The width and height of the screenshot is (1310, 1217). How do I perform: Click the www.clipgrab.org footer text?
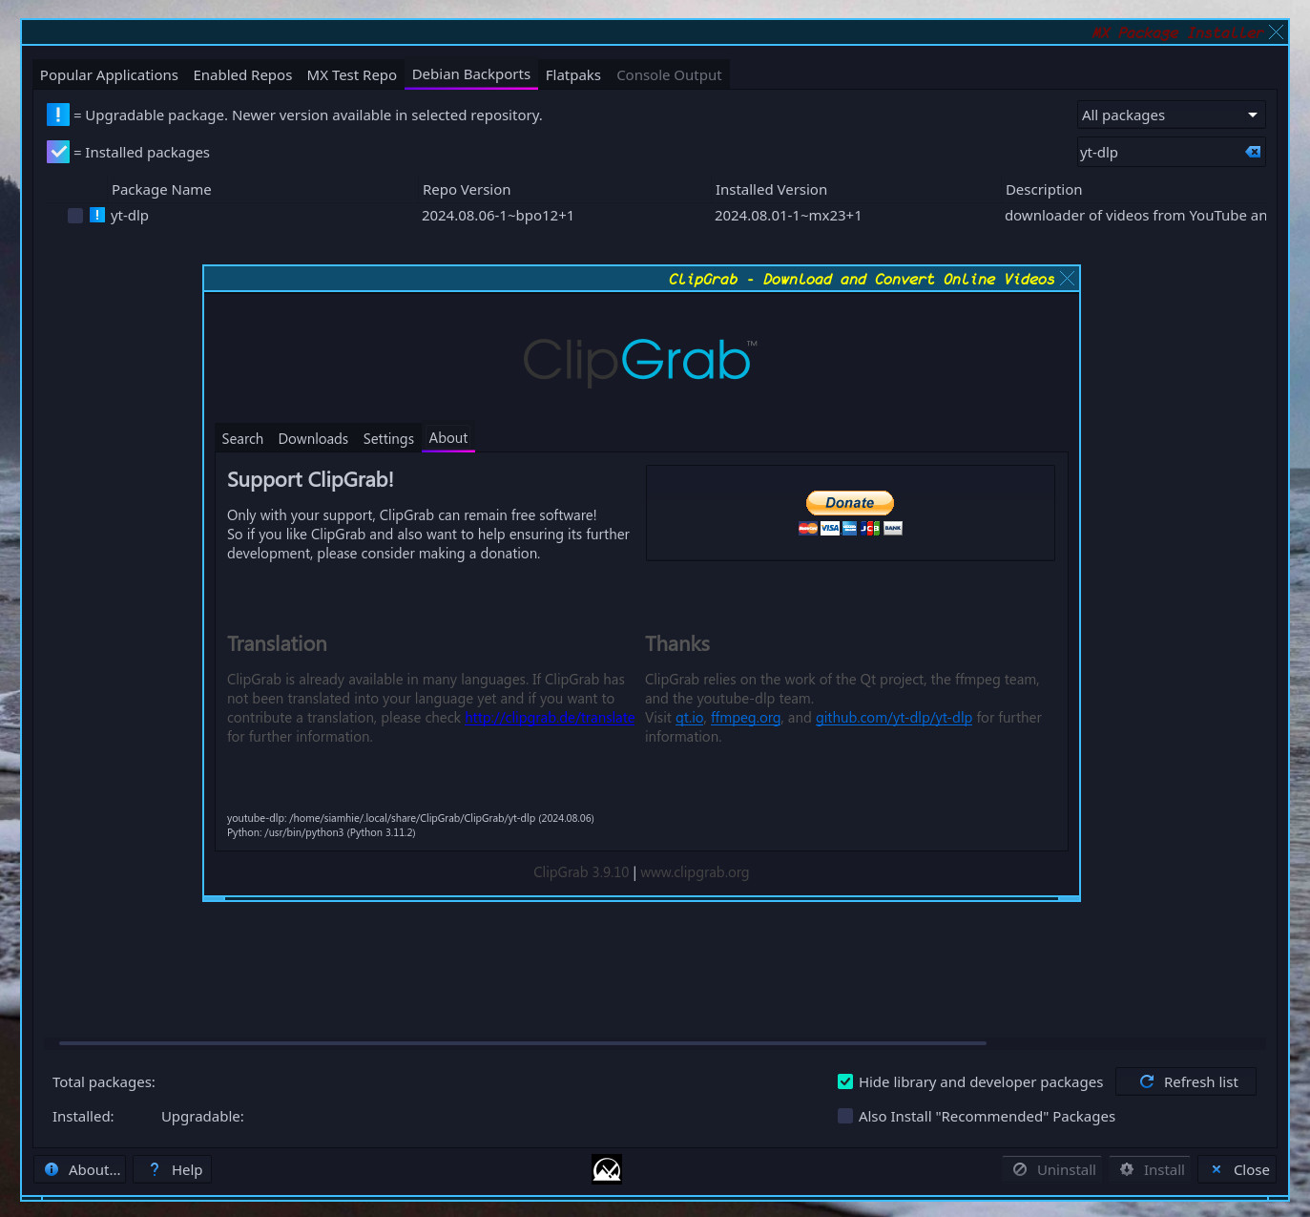[x=695, y=872]
